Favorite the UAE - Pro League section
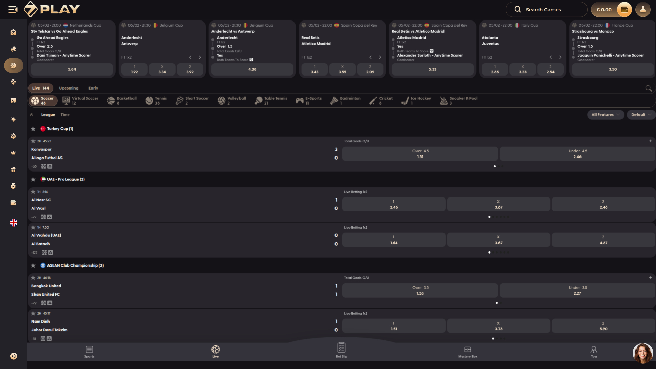Screen dimensions: 656x369 (x=33, y=179)
